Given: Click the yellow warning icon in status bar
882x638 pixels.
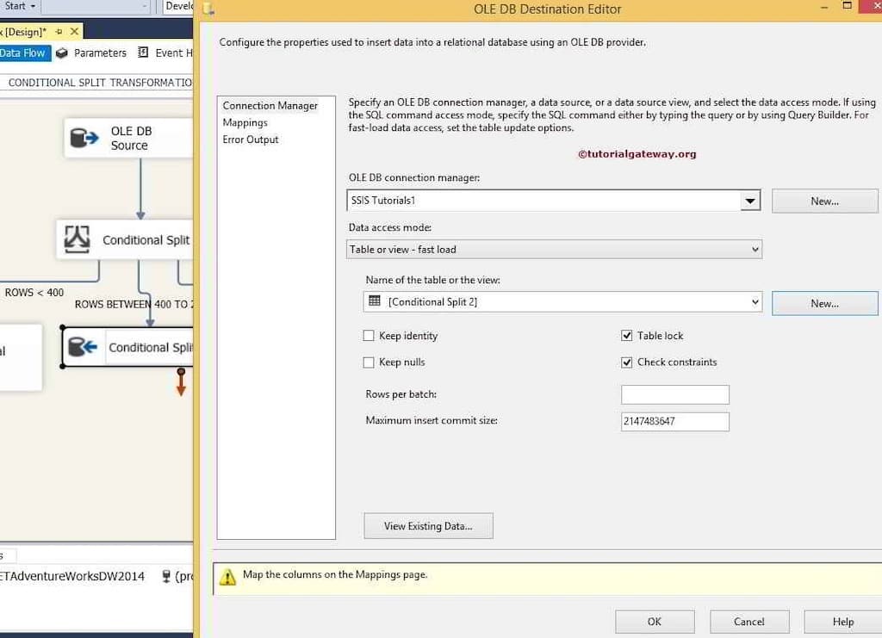Looking at the screenshot, I should coord(227,578).
